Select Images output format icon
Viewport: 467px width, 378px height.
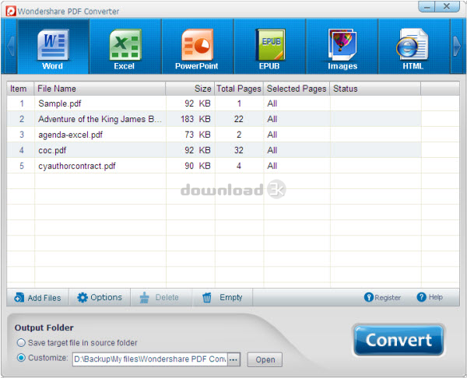(x=342, y=47)
